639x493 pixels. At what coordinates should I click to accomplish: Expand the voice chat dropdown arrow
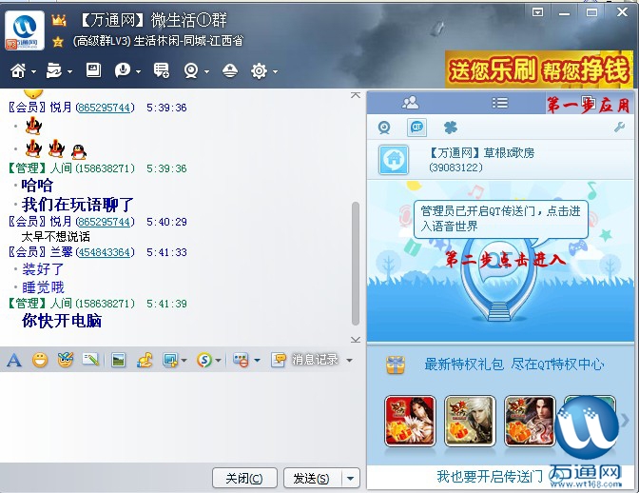[138, 71]
